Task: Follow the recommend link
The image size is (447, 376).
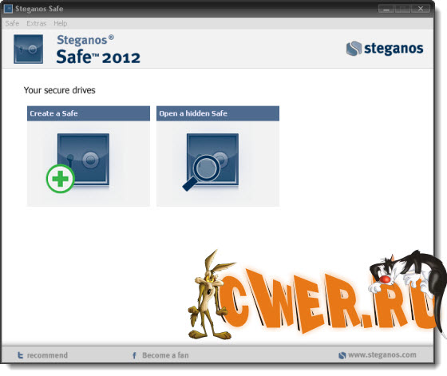Action: pyautogui.click(x=47, y=355)
